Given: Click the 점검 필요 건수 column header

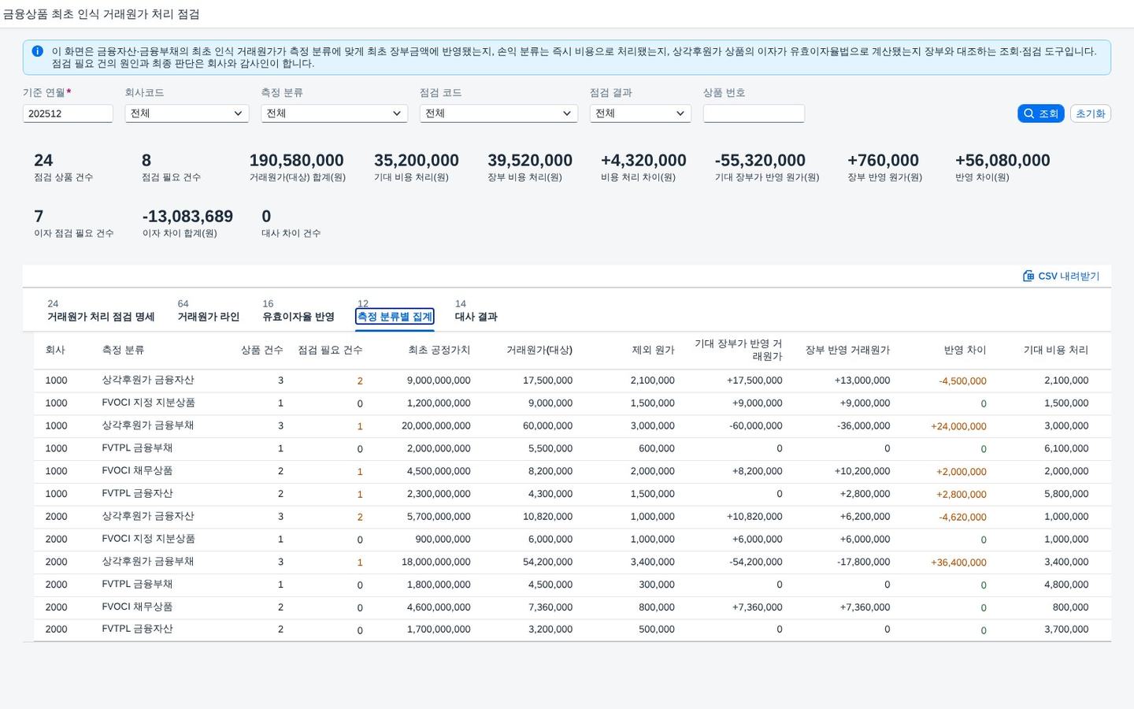Looking at the screenshot, I should tap(330, 350).
